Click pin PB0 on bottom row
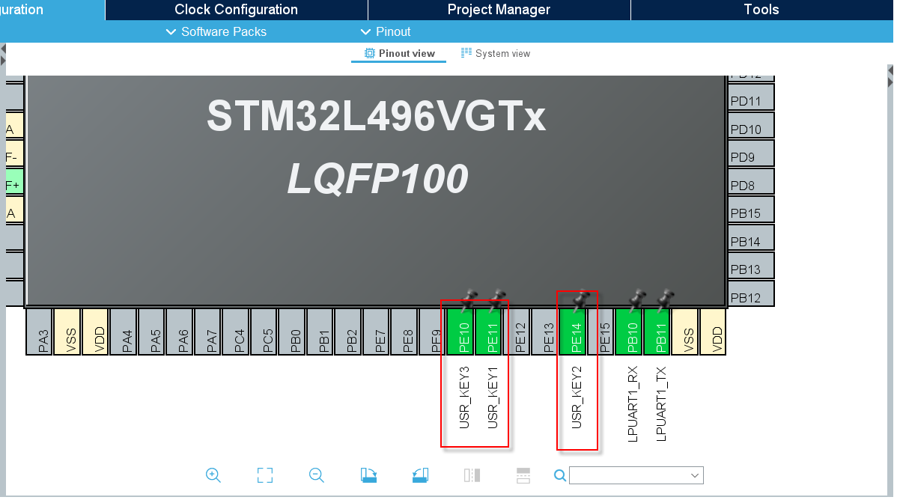The width and height of the screenshot is (897, 500). coord(293,332)
